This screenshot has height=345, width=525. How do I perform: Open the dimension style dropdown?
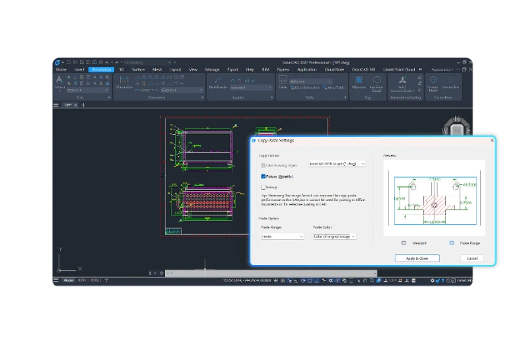182,90
